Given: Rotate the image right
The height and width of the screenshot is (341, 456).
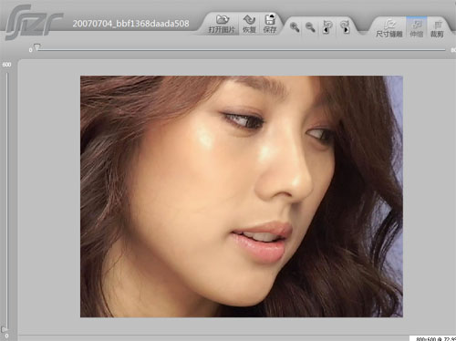Looking at the screenshot, I should tap(346, 27).
